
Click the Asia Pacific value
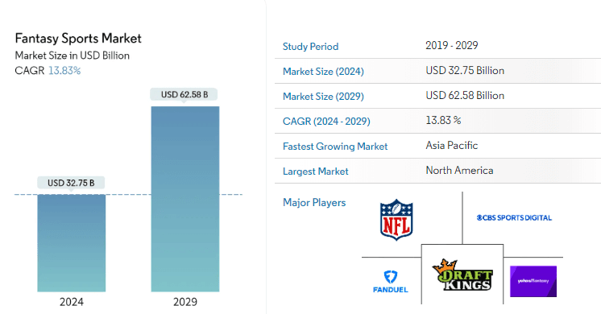click(x=451, y=146)
